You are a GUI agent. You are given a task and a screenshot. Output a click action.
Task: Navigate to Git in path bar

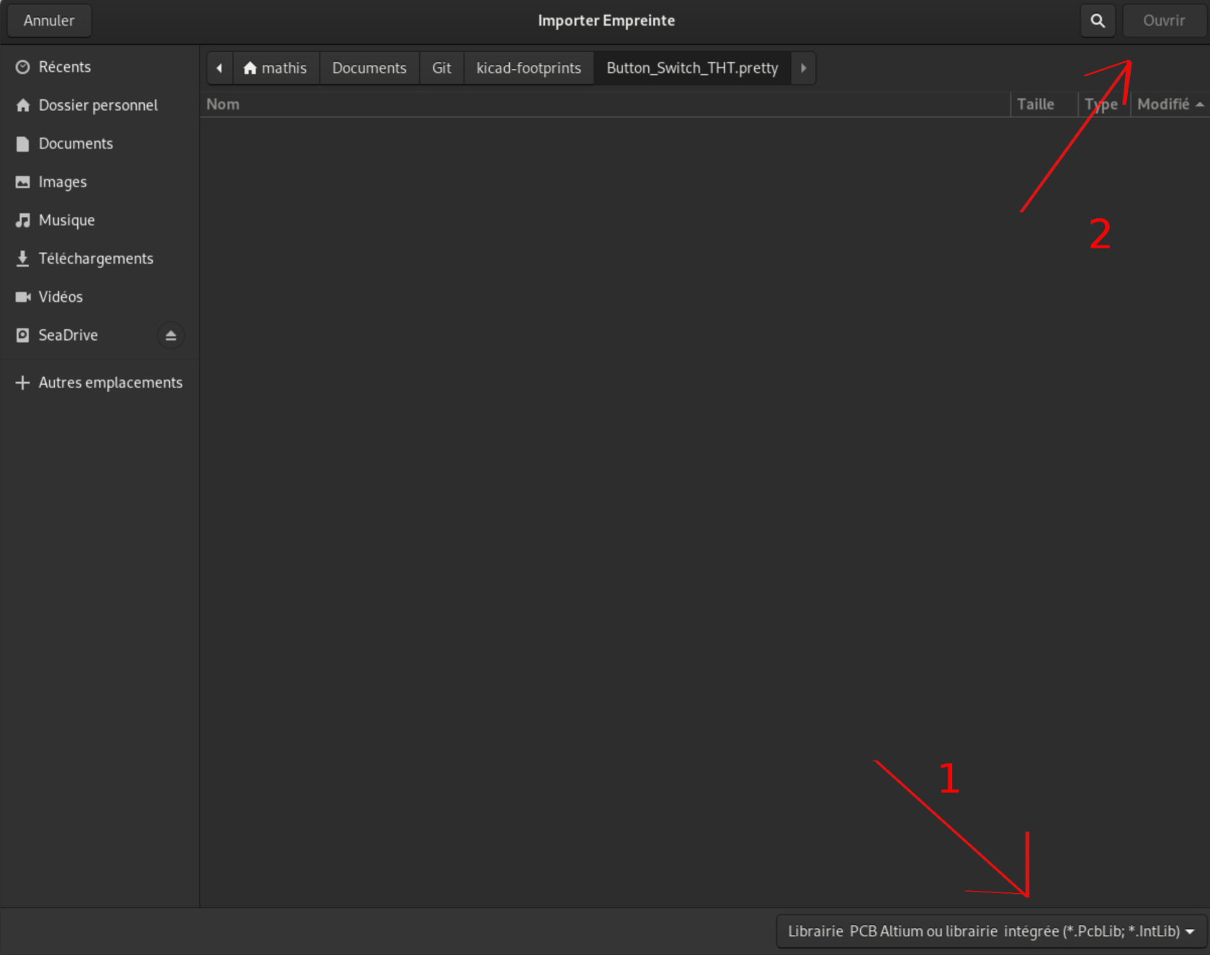(442, 68)
